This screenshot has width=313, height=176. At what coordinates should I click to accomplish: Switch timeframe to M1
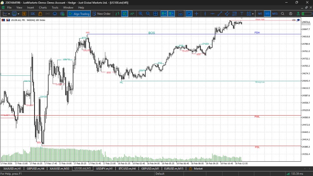coord(260,14)
